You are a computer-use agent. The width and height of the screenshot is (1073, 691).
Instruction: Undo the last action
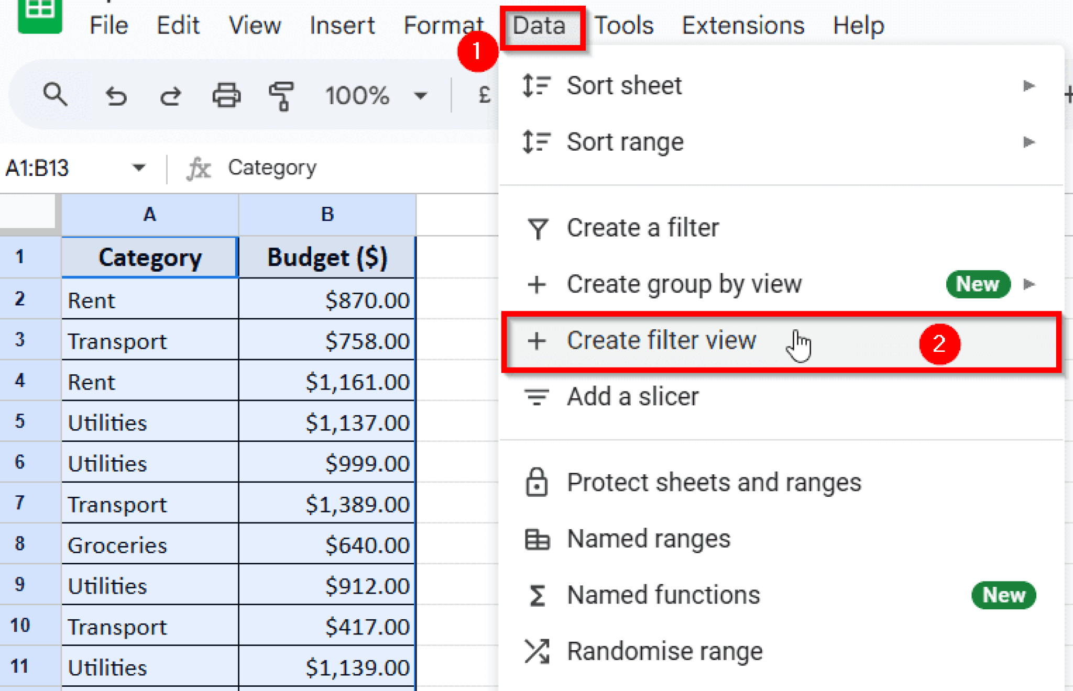(116, 96)
